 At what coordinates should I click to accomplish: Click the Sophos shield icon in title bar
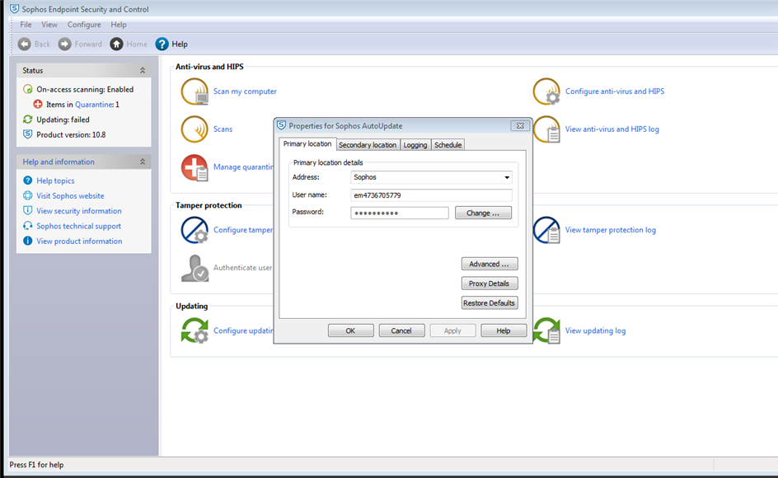[x=14, y=9]
